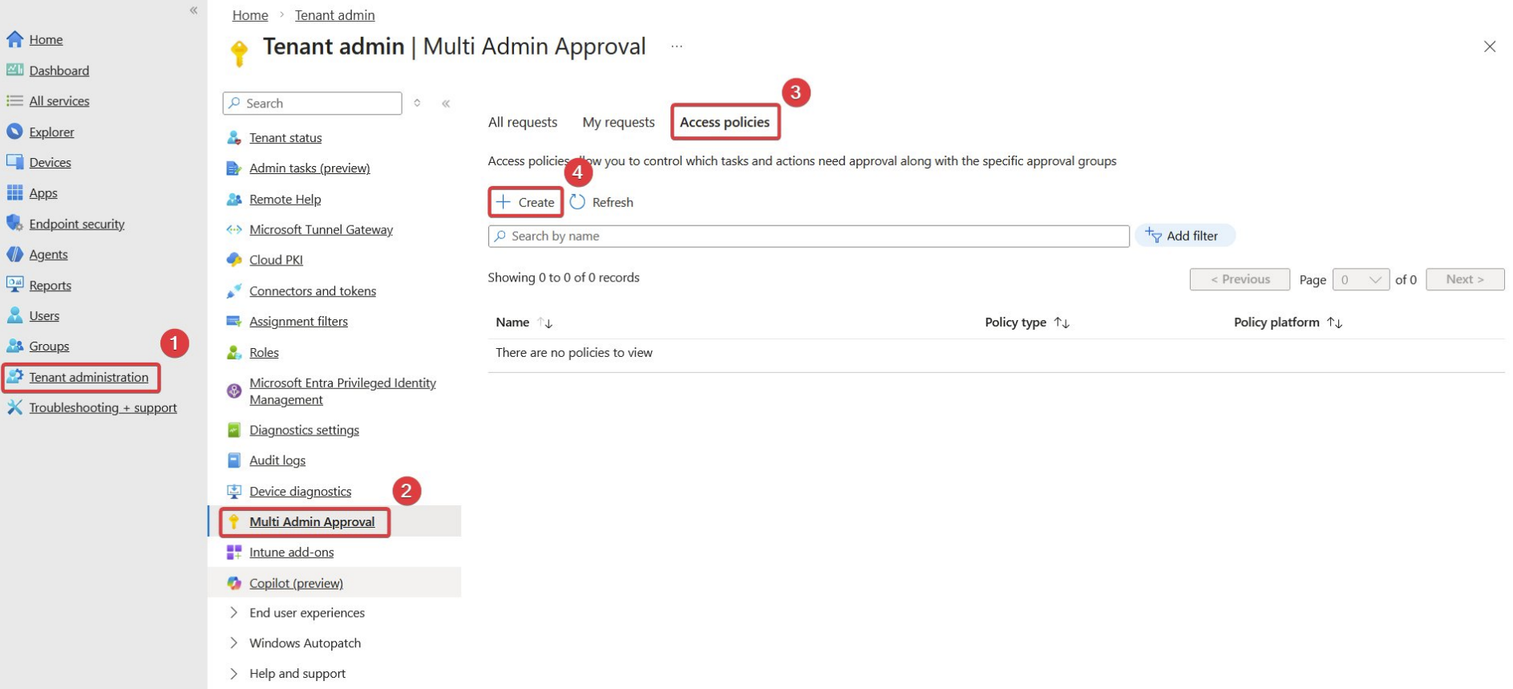Open the Audit logs menu item
Image resolution: width=1513 pixels, height=689 pixels.
click(x=277, y=460)
